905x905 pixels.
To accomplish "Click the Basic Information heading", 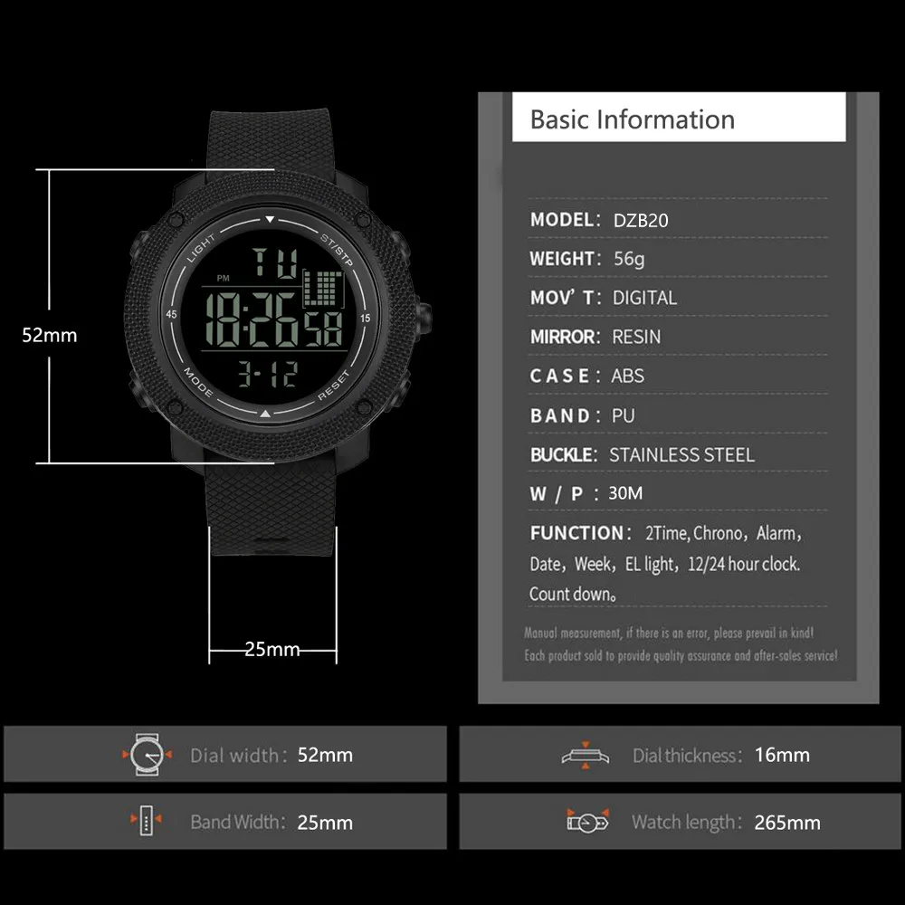I will pyautogui.click(x=633, y=119).
